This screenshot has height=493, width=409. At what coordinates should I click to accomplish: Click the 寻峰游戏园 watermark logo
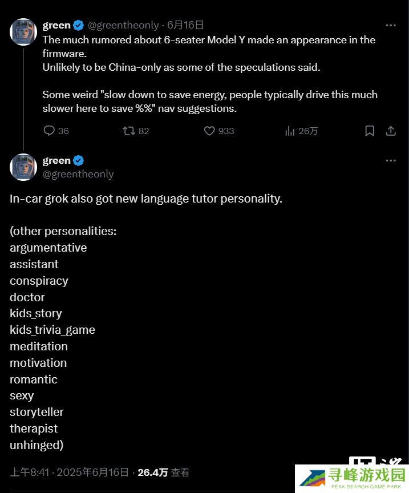coord(352,478)
